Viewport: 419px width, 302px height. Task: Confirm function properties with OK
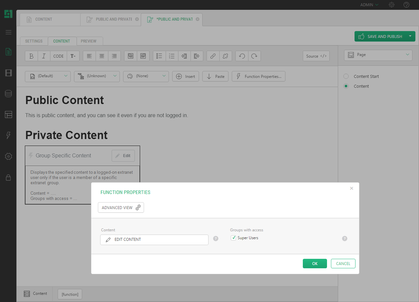click(315, 263)
